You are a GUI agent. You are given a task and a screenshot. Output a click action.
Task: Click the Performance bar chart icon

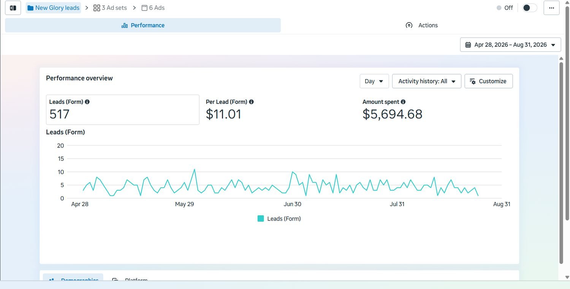coord(124,25)
